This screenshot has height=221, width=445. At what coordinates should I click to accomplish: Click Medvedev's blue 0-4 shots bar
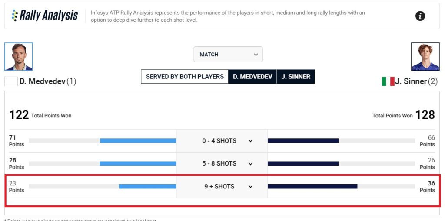(x=138, y=141)
